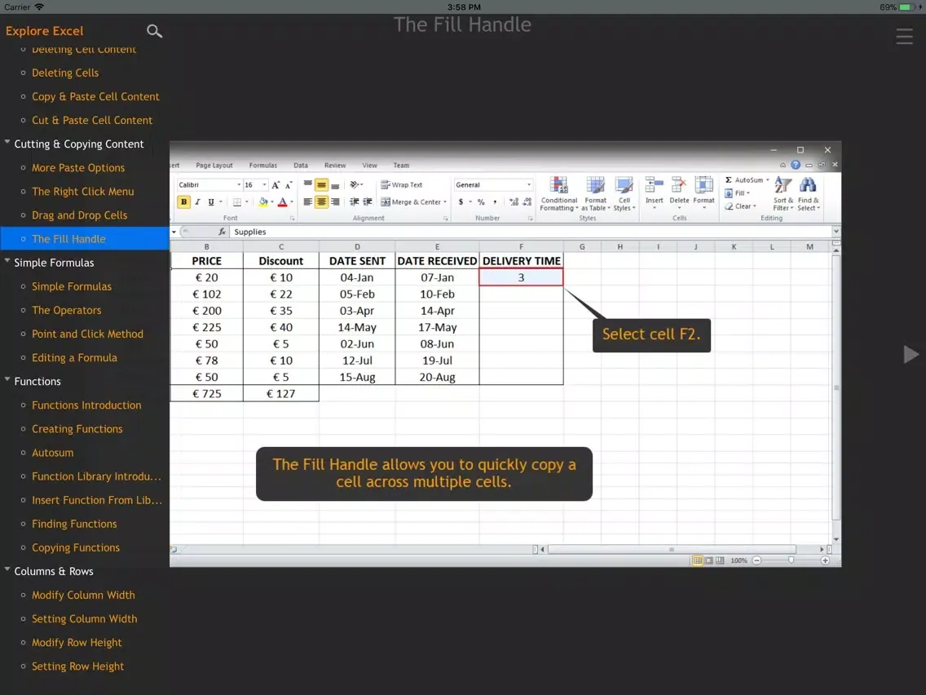Click the Excel Help question mark icon
This screenshot has height=695, width=926.
[796, 165]
